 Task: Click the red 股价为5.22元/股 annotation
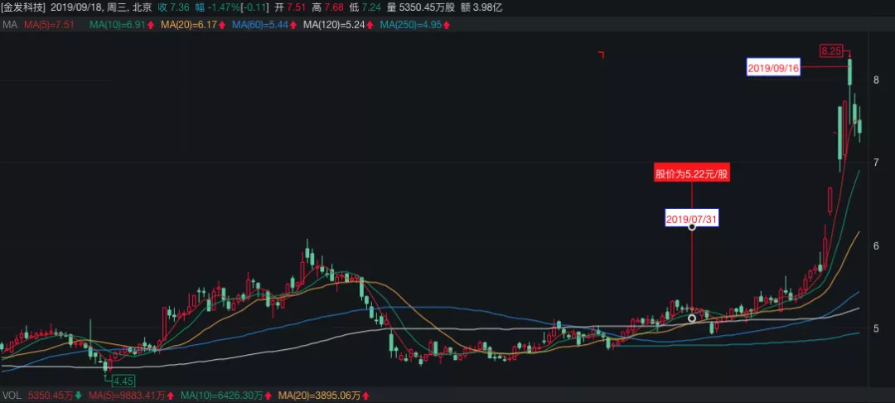[x=692, y=173]
